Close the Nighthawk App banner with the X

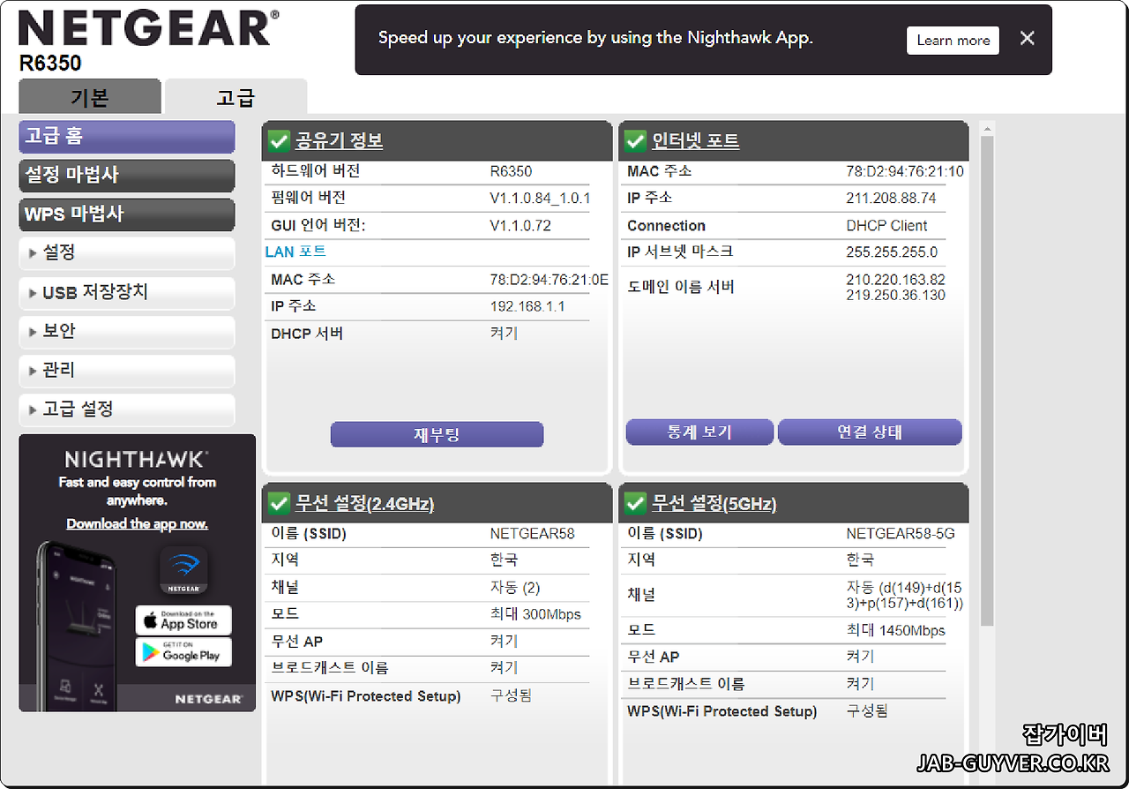[x=1027, y=38]
